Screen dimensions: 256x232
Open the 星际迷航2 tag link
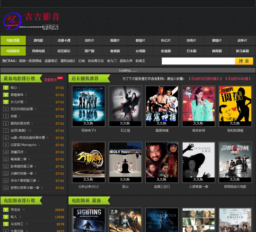click(68, 61)
